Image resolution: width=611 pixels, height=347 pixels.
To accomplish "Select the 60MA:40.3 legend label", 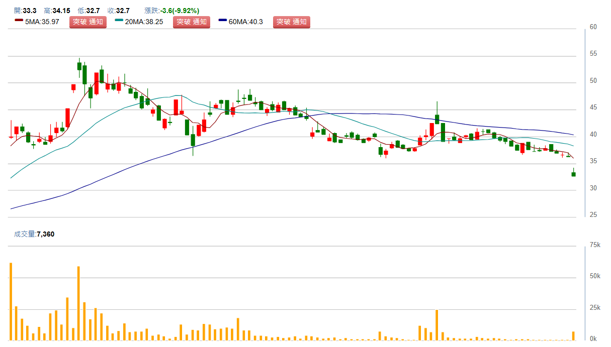I will [x=245, y=22].
